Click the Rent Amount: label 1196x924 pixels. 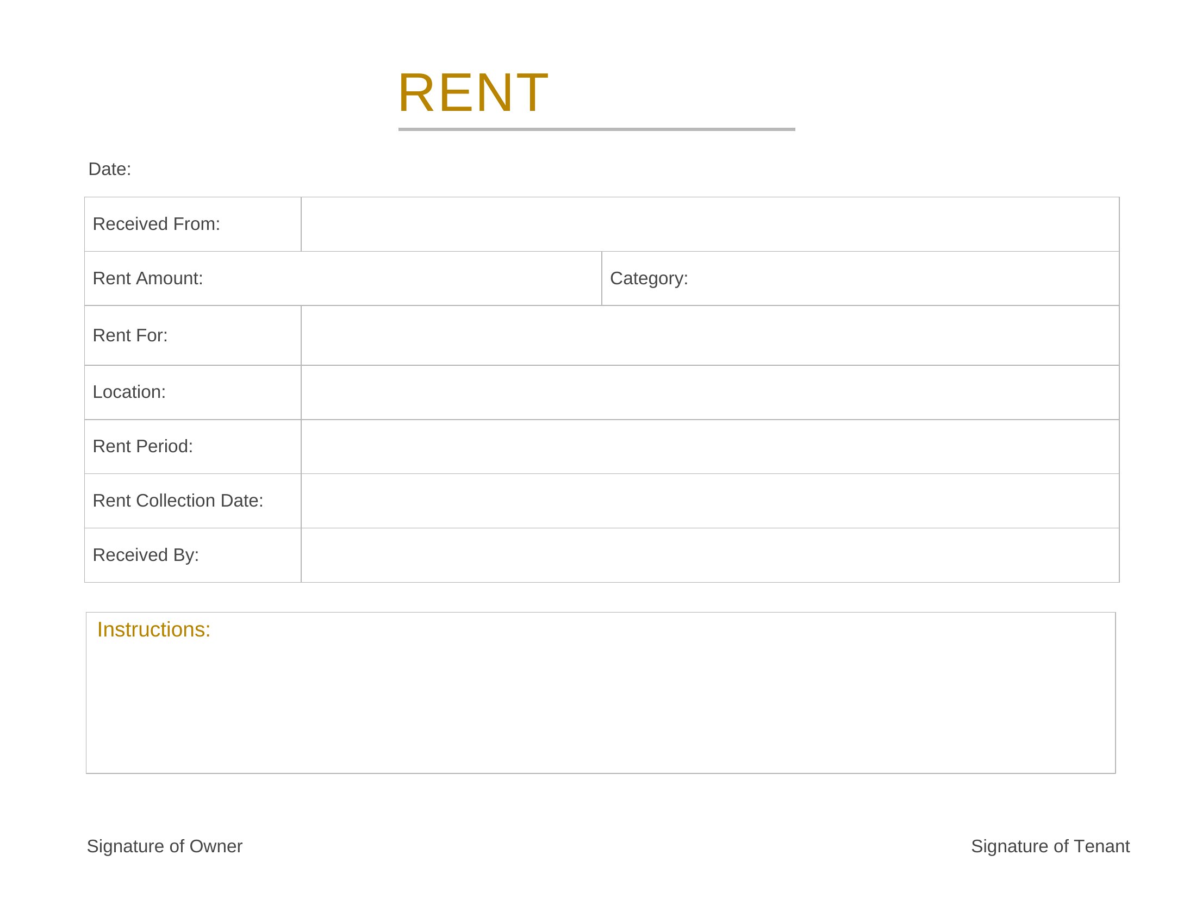(148, 278)
